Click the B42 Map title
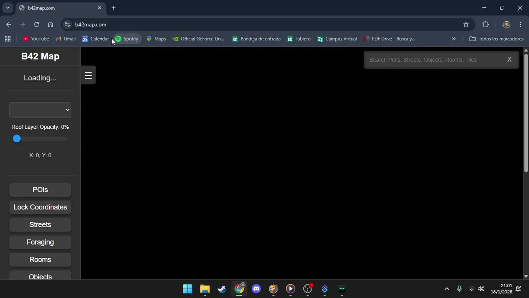Viewport: 529px width, 298px height. click(x=40, y=56)
